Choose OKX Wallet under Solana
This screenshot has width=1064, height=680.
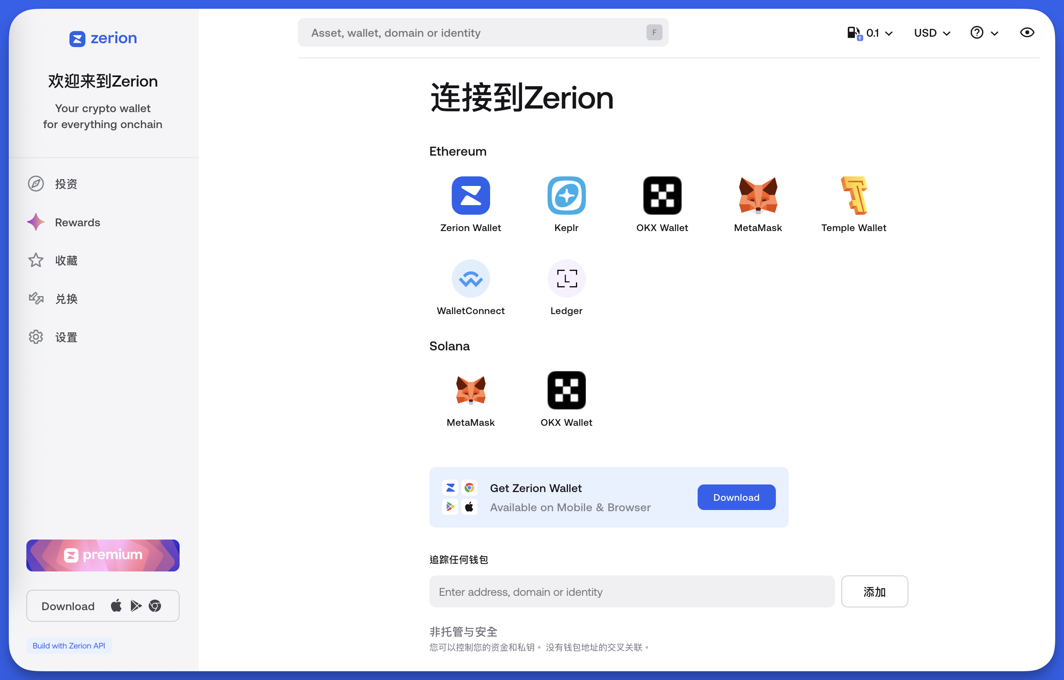pyautogui.click(x=566, y=390)
